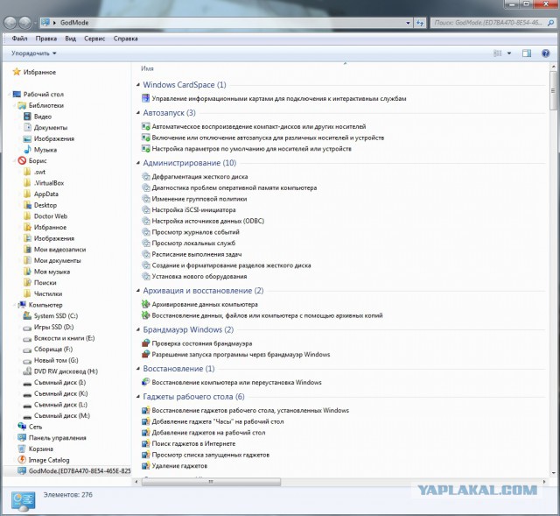Collapse the Брандмауэр Windows (2) group
Viewport: 560px width, 516px height.
click(138, 329)
